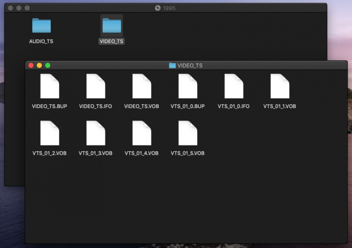Screen dimensions: 352x248
Task: Click the VTS_01_0.BUP file name text
Action: pos(187,106)
